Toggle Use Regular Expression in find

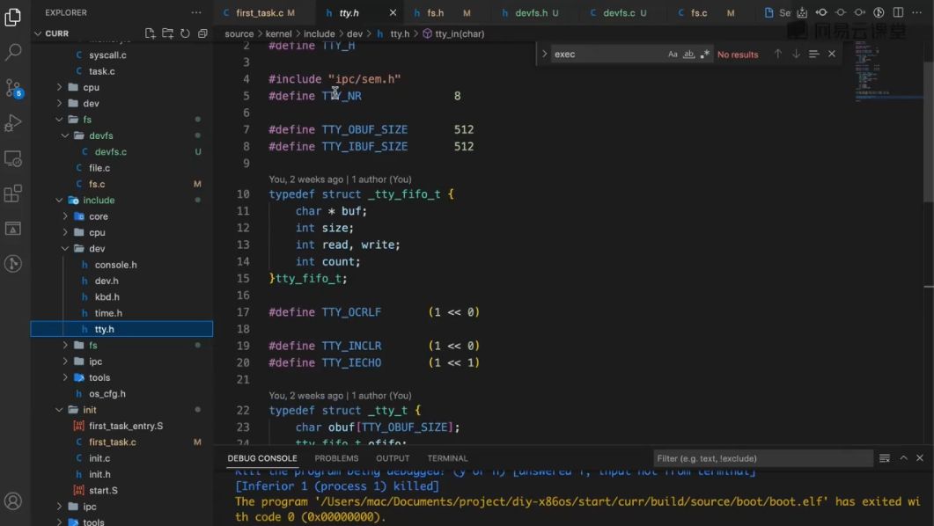704,55
